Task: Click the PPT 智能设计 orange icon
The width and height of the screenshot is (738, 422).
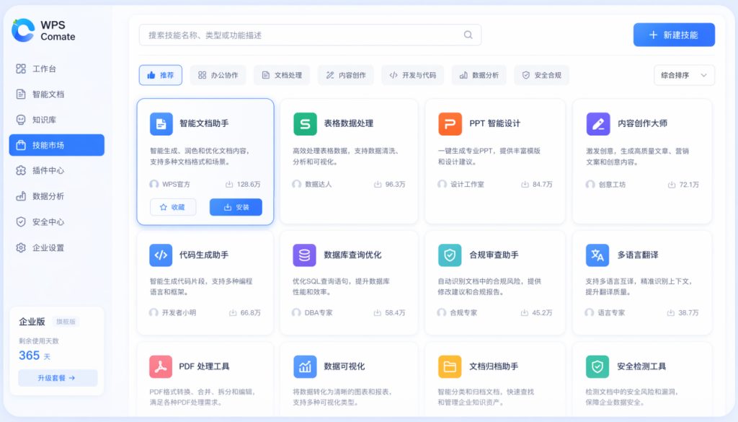Action: [450, 124]
